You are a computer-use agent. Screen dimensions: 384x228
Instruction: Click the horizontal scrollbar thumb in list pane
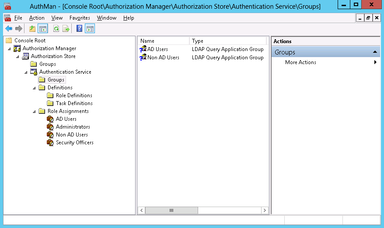(x=171, y=210)
